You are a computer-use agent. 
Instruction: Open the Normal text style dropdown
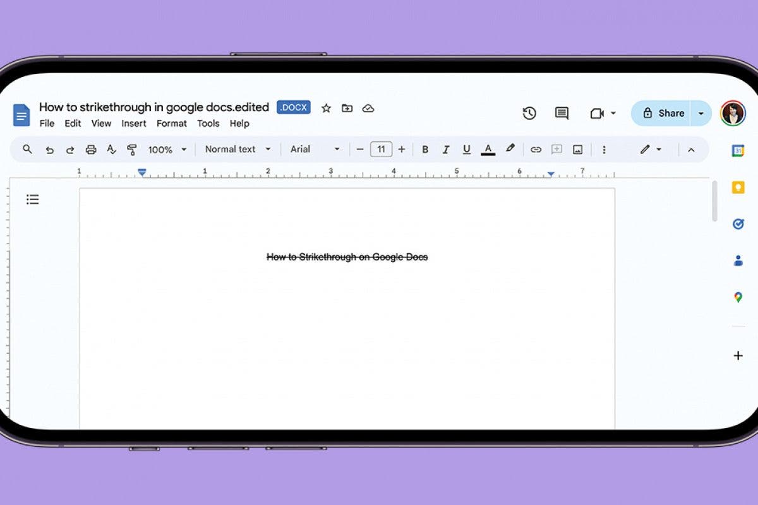pyautogui.click(x=238, y=149)
